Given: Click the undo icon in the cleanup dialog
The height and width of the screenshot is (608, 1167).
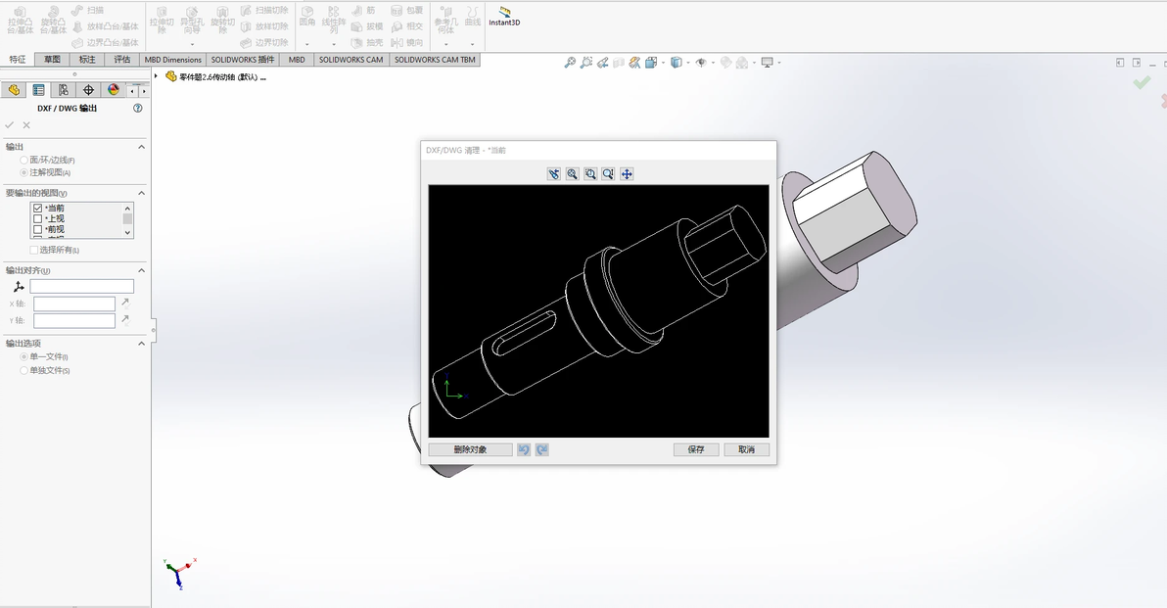Looking at the screenshot, I should tap(524, 449).
